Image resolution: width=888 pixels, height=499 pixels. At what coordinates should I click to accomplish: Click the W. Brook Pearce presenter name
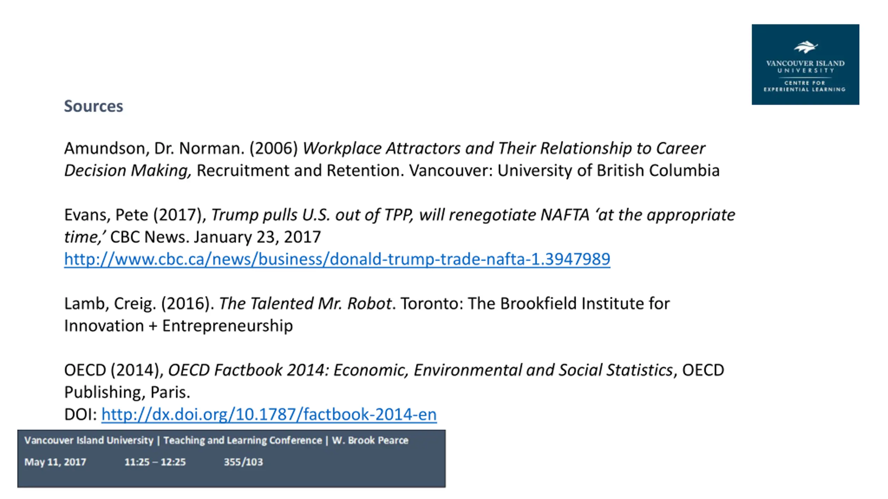[x=370, y=440]
